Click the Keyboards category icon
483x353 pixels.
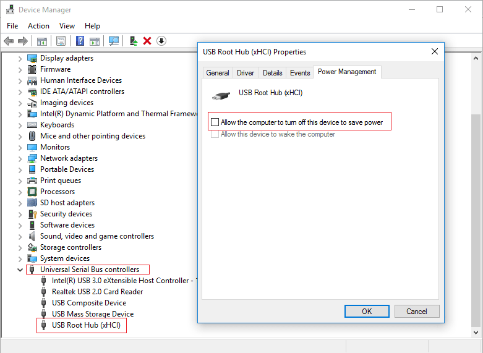point(32,125)
